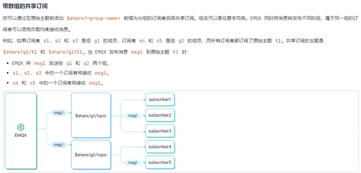Screen dimensions: 361x173
Task: Click the $share/g2/t1 code snippet
Action: point(65,52)
